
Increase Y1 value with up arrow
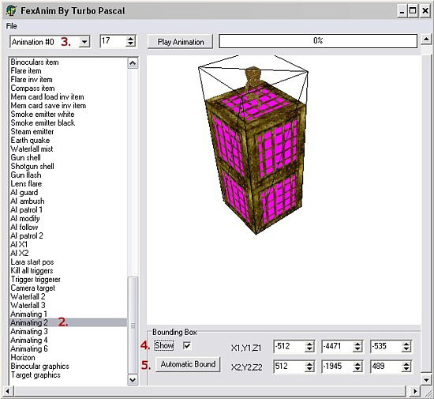click(x=358, y=344)
